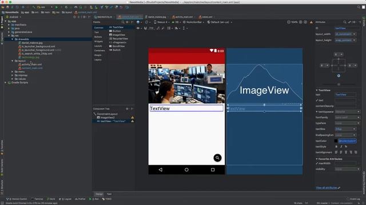Image resolution: width=366 pixels, height=205 pixels.
Task: Clear all constraints in the layout toolbar
Action: [158, 28]
